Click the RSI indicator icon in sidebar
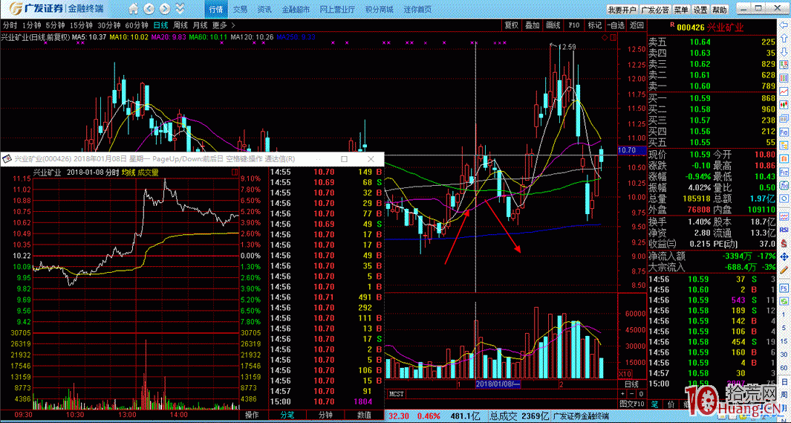The width and height of the screenshot is (791, 423). [x=784, y=229]
